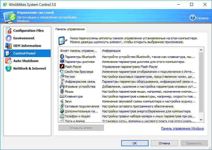Click the Инфракрасная связь icon
Screen dimensions: 212x150
(x=62, y=81)
